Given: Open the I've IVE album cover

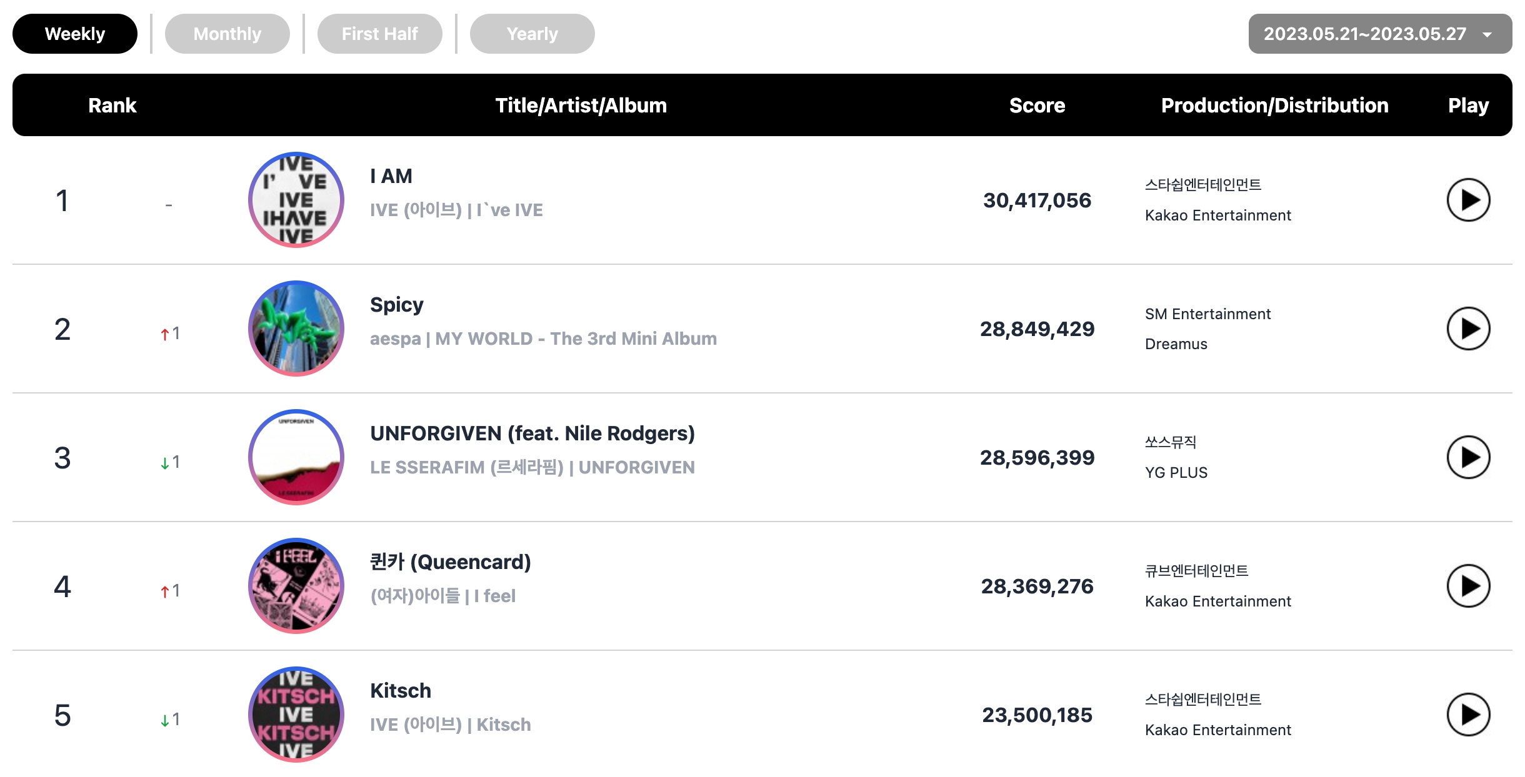Looking at the screenshot, I should pos(296,200).
